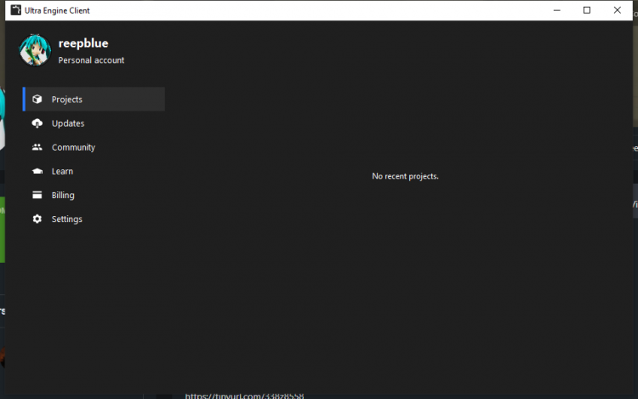This screenshot has height=399, width=638.
Task: Click the Updates cloud download icon
Action: click(37, 123)
